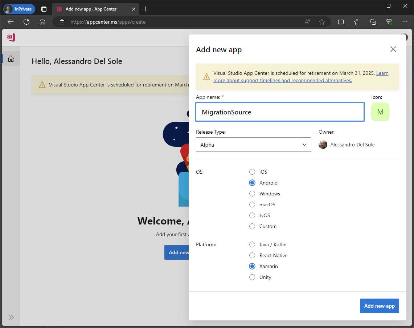The height and width of the screenshot is (328, 414).
Task: Click the warning triangle in background banner
Action: click(x=42, y=85)
